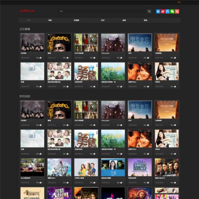Open the orange link in the top bar

coord(179,2)
